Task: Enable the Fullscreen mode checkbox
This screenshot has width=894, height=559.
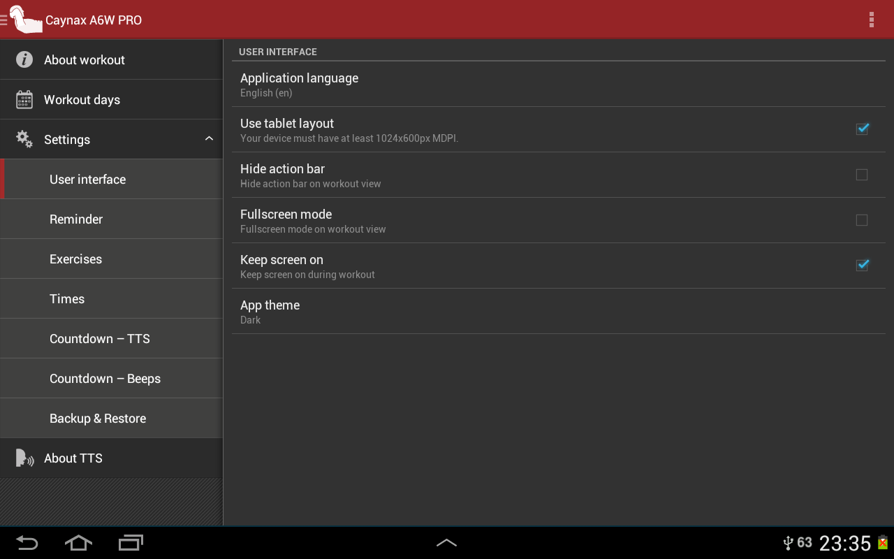Action: 862,220
